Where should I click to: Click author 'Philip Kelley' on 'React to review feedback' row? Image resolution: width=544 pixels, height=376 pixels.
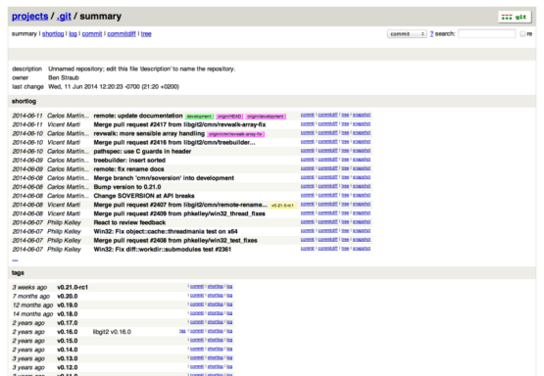coord(64,222)
